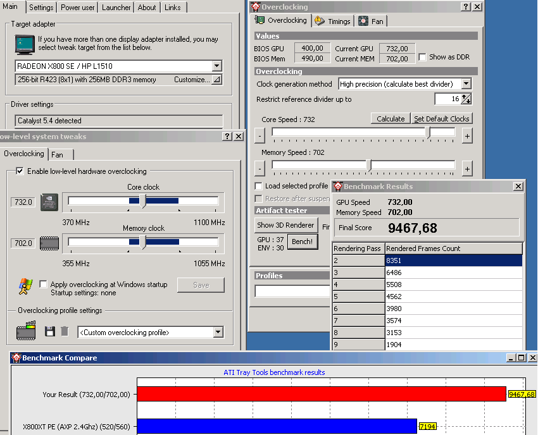Screen dimensions: 538x435
Task: Click the Memory clock slider handle
Action: [x=143, y=242]
